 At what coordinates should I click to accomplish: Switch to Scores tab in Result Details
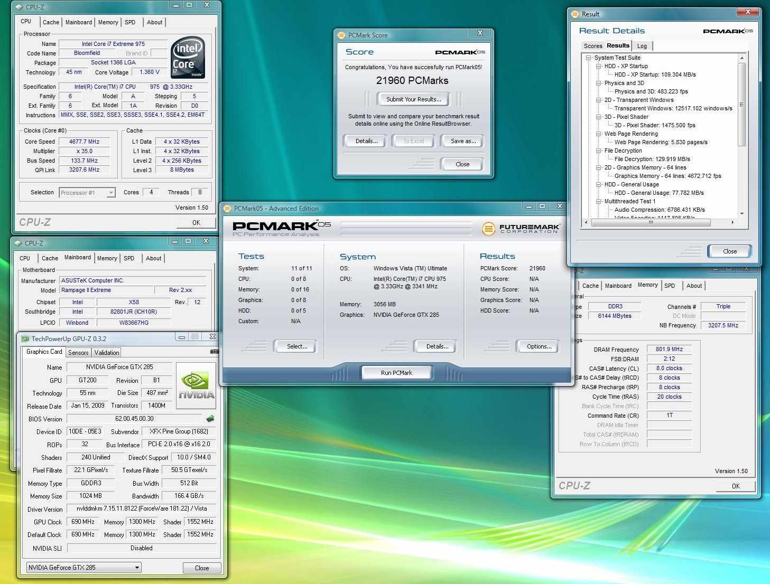pos(592,46)
